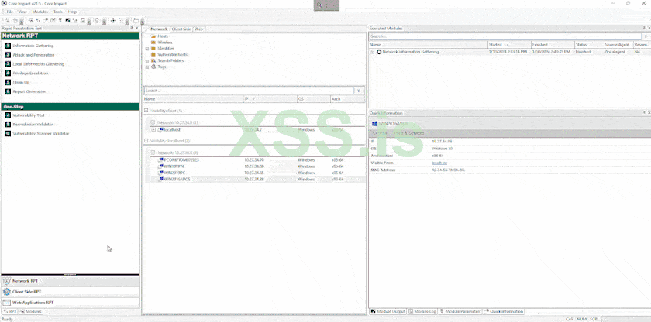This screenshot has height=322, width=651.
Task: Sort hosts by the IP column
Action: point(270,99)
